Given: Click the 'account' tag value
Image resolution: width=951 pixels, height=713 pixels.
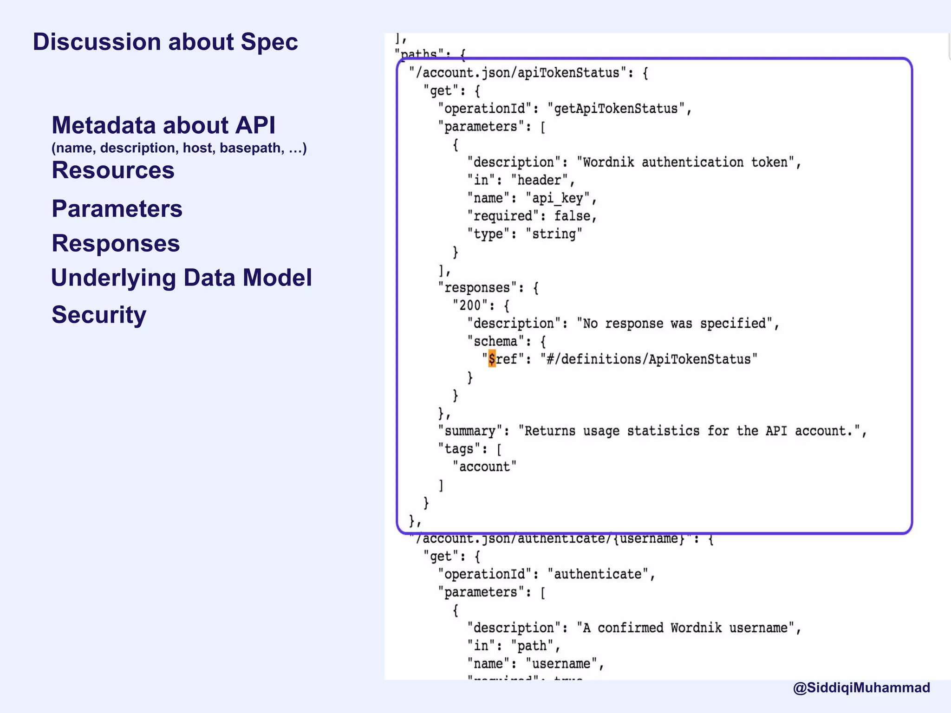Looking at the screenshot, I should (484, 467).
